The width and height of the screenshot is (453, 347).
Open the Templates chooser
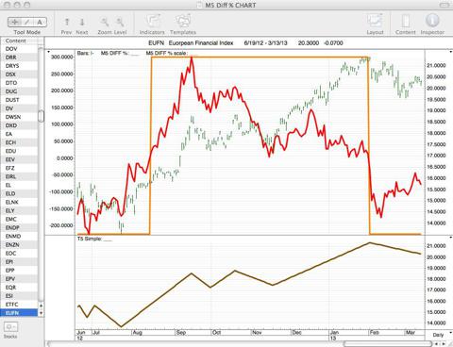(183, 21)
